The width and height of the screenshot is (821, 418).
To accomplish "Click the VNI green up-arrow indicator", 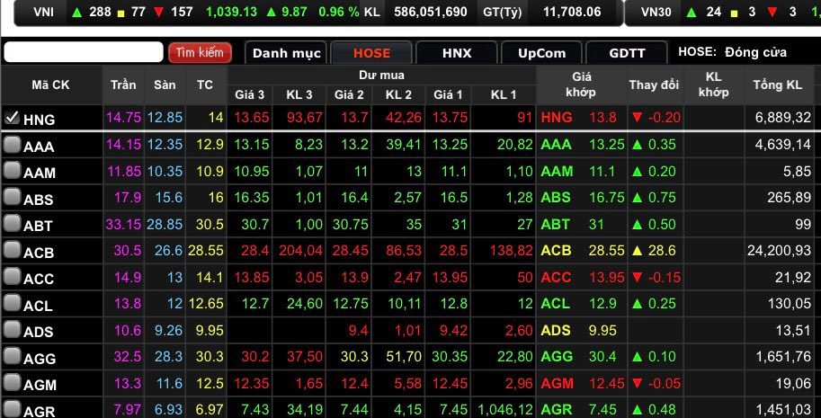I will tap(76, 13).
